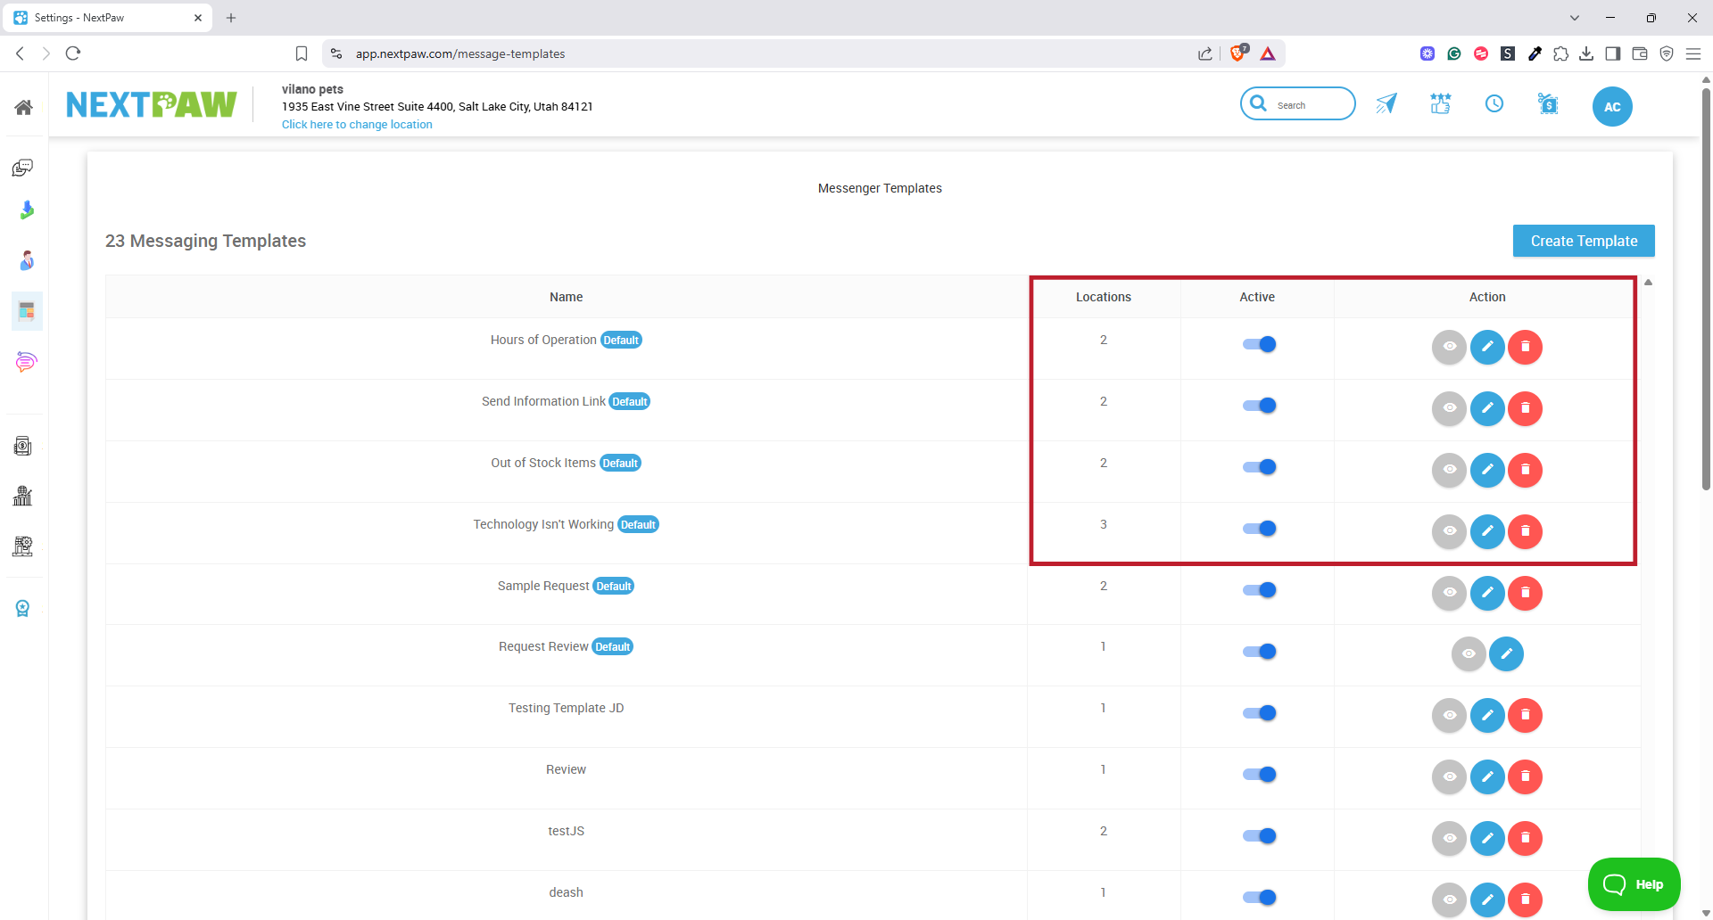Click the Search input field
This screenshot has height=920, width=1713.
tap(1298, 104)
